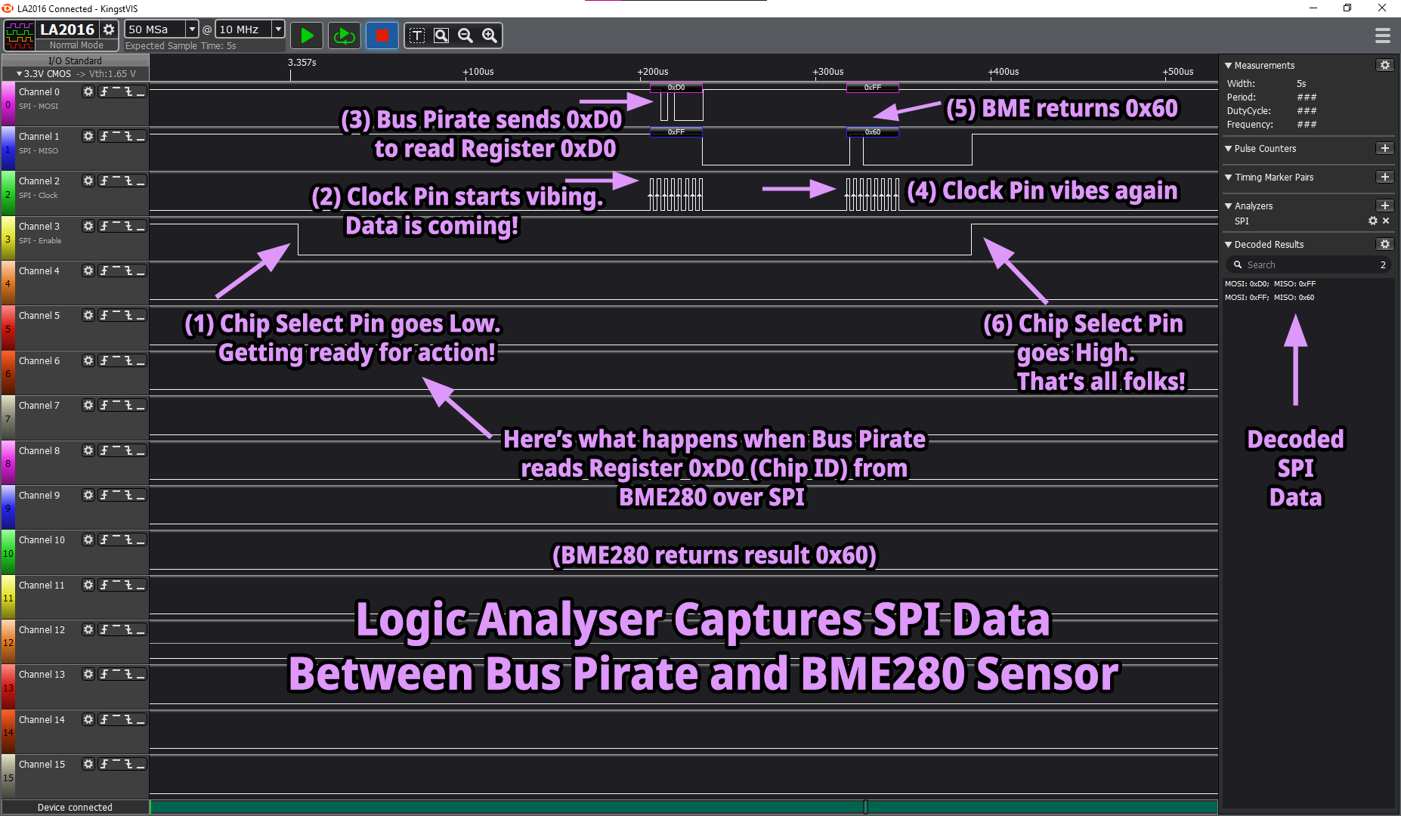Screen dimensions: 1401x816
Task: Click the Channel 0 magenta color tab
Action: pyautogui.click(x=8, y=104)
